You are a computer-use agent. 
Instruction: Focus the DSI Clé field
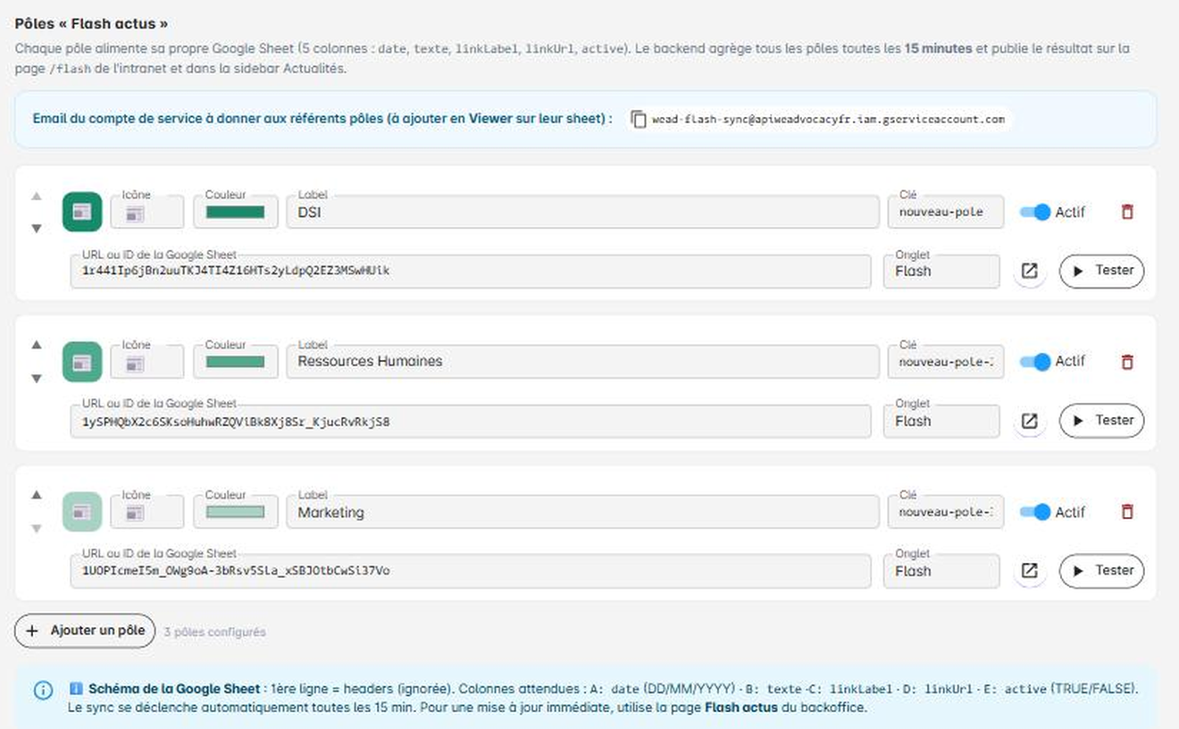(946, 213)
